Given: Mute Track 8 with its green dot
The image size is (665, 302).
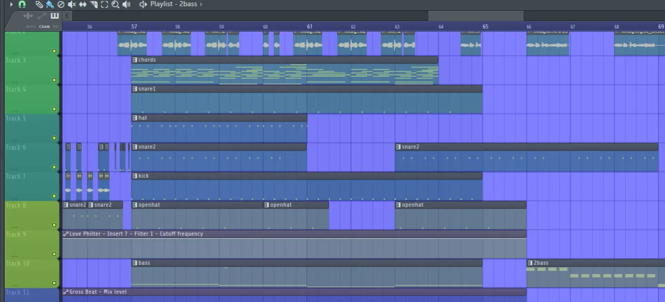Looking at the screenshot, I should [54, 225].
